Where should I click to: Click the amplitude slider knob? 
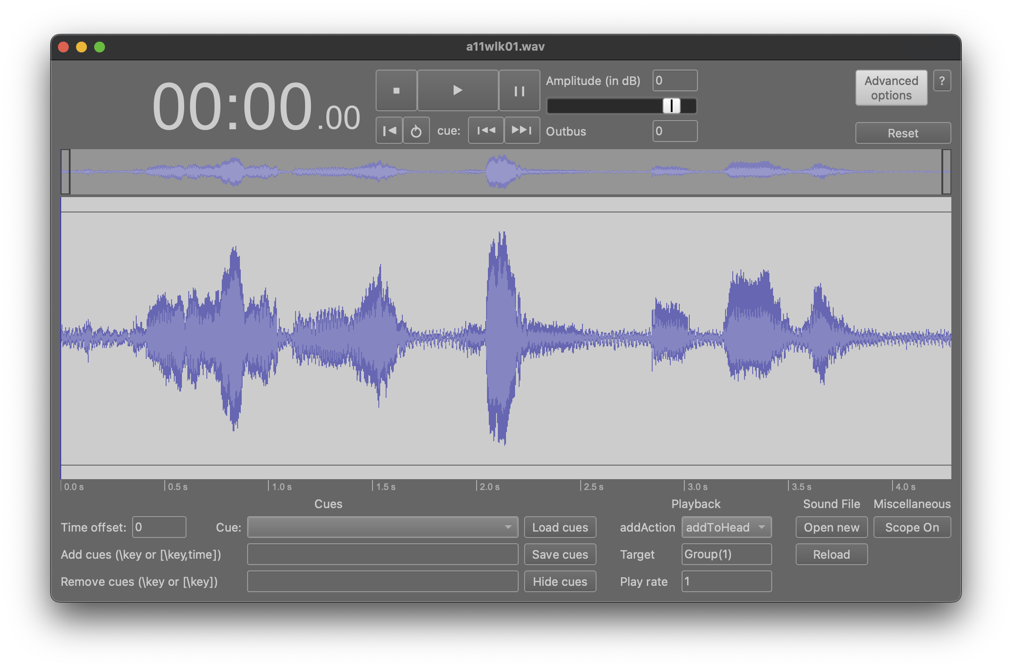[x=672, y=106]
